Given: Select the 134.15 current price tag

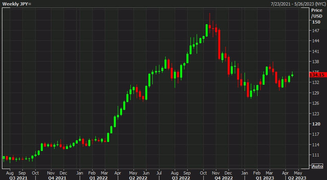Looking at the screenshot, I should pyautogui.click(x=318, y=75).
